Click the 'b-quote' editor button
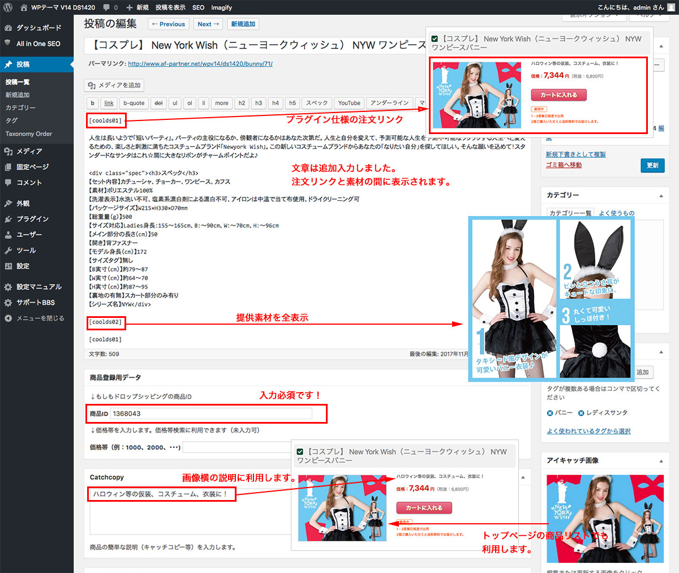Screen dimensions: 679x573 [134, 103]
